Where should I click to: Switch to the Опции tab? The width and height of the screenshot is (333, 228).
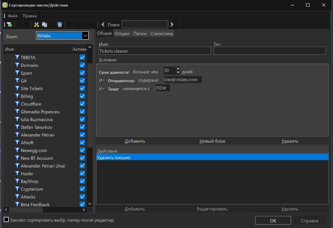122,33
